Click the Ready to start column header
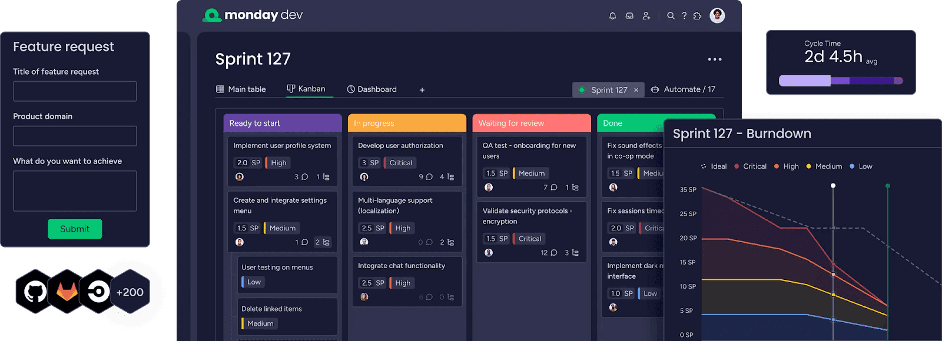This screenshot has width=942, height=341. (283, 123)
